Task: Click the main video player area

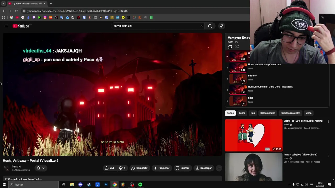Action: click(113, 94)
